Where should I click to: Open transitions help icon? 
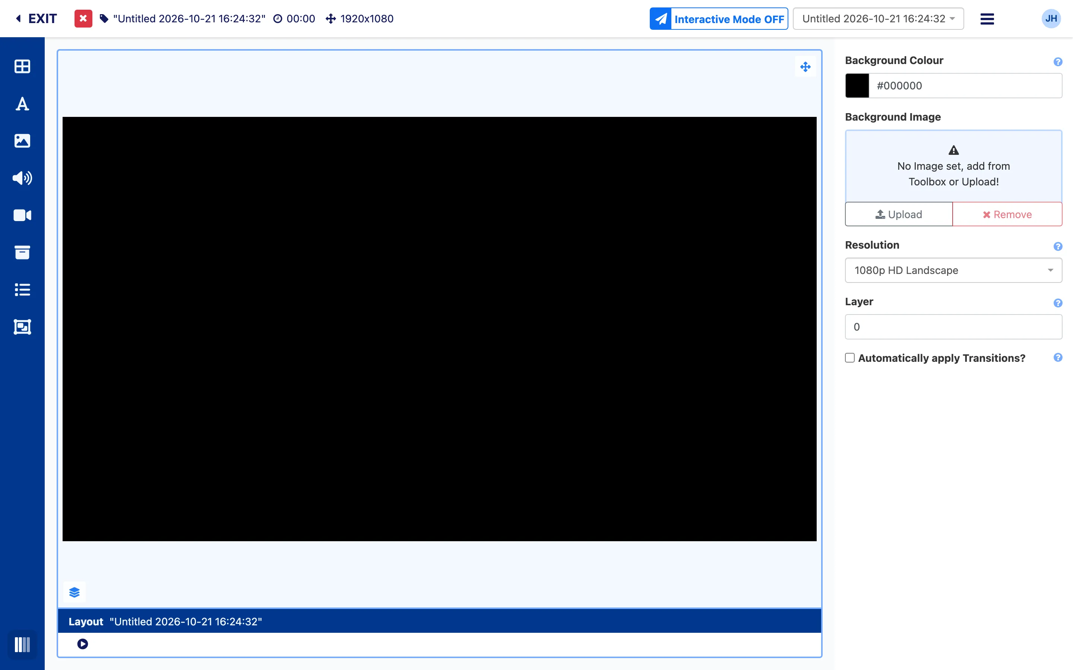coord(1057,357)
